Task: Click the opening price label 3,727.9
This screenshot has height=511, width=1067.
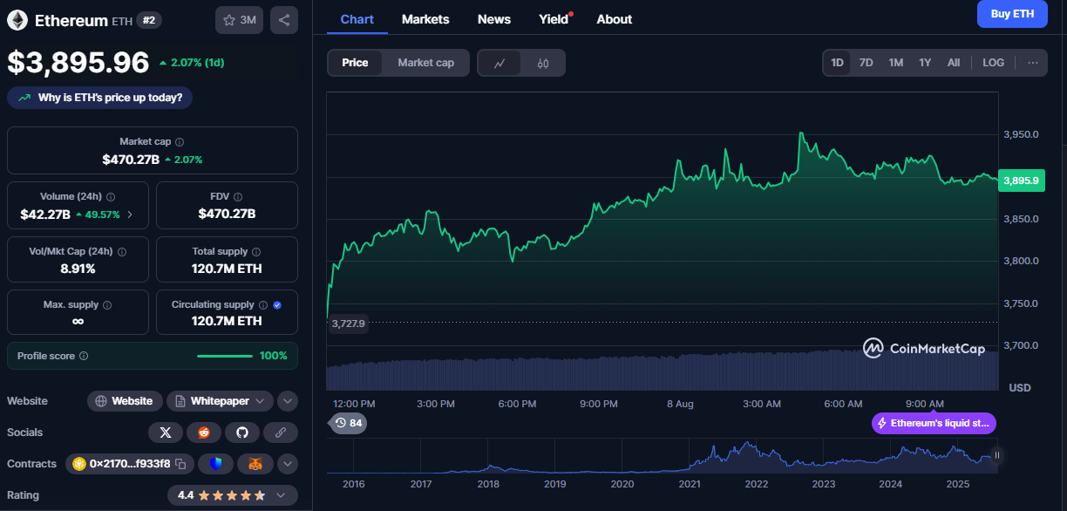Action: (349, 324)
